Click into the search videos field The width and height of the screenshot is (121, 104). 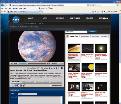[x=76, y=32]
